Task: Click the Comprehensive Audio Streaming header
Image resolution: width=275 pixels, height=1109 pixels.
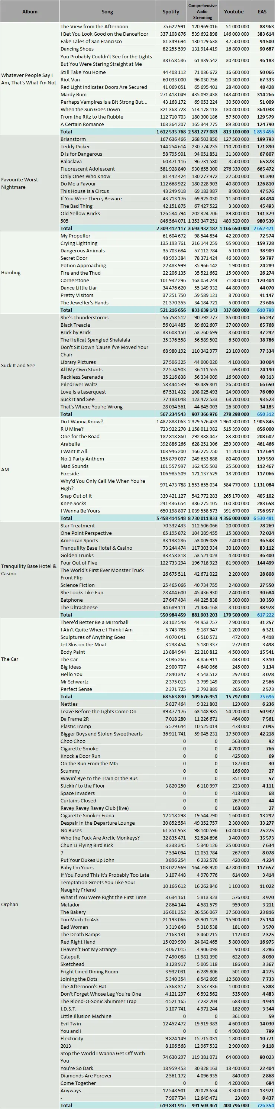Action: pyautogui.click(x=202, y=12)
